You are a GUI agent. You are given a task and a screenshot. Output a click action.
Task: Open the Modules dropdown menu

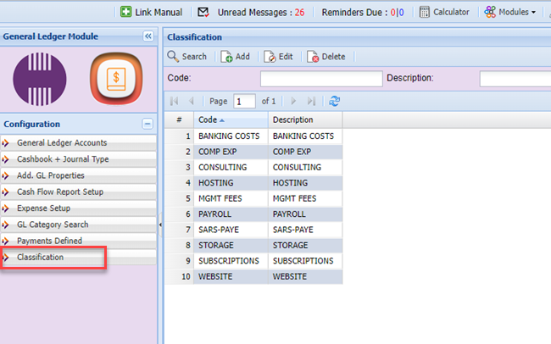click(510, 12)
